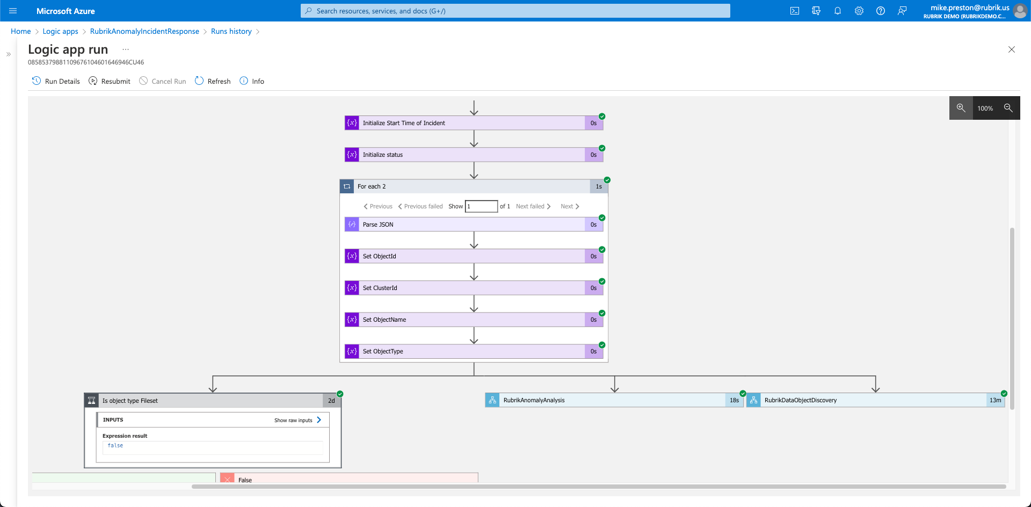Open the Directories and subscriptions filter icon

(816, 11)
